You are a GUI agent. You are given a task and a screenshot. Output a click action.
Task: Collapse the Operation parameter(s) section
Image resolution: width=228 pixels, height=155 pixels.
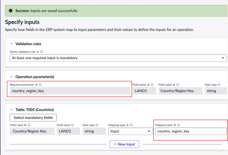(12, 77)
